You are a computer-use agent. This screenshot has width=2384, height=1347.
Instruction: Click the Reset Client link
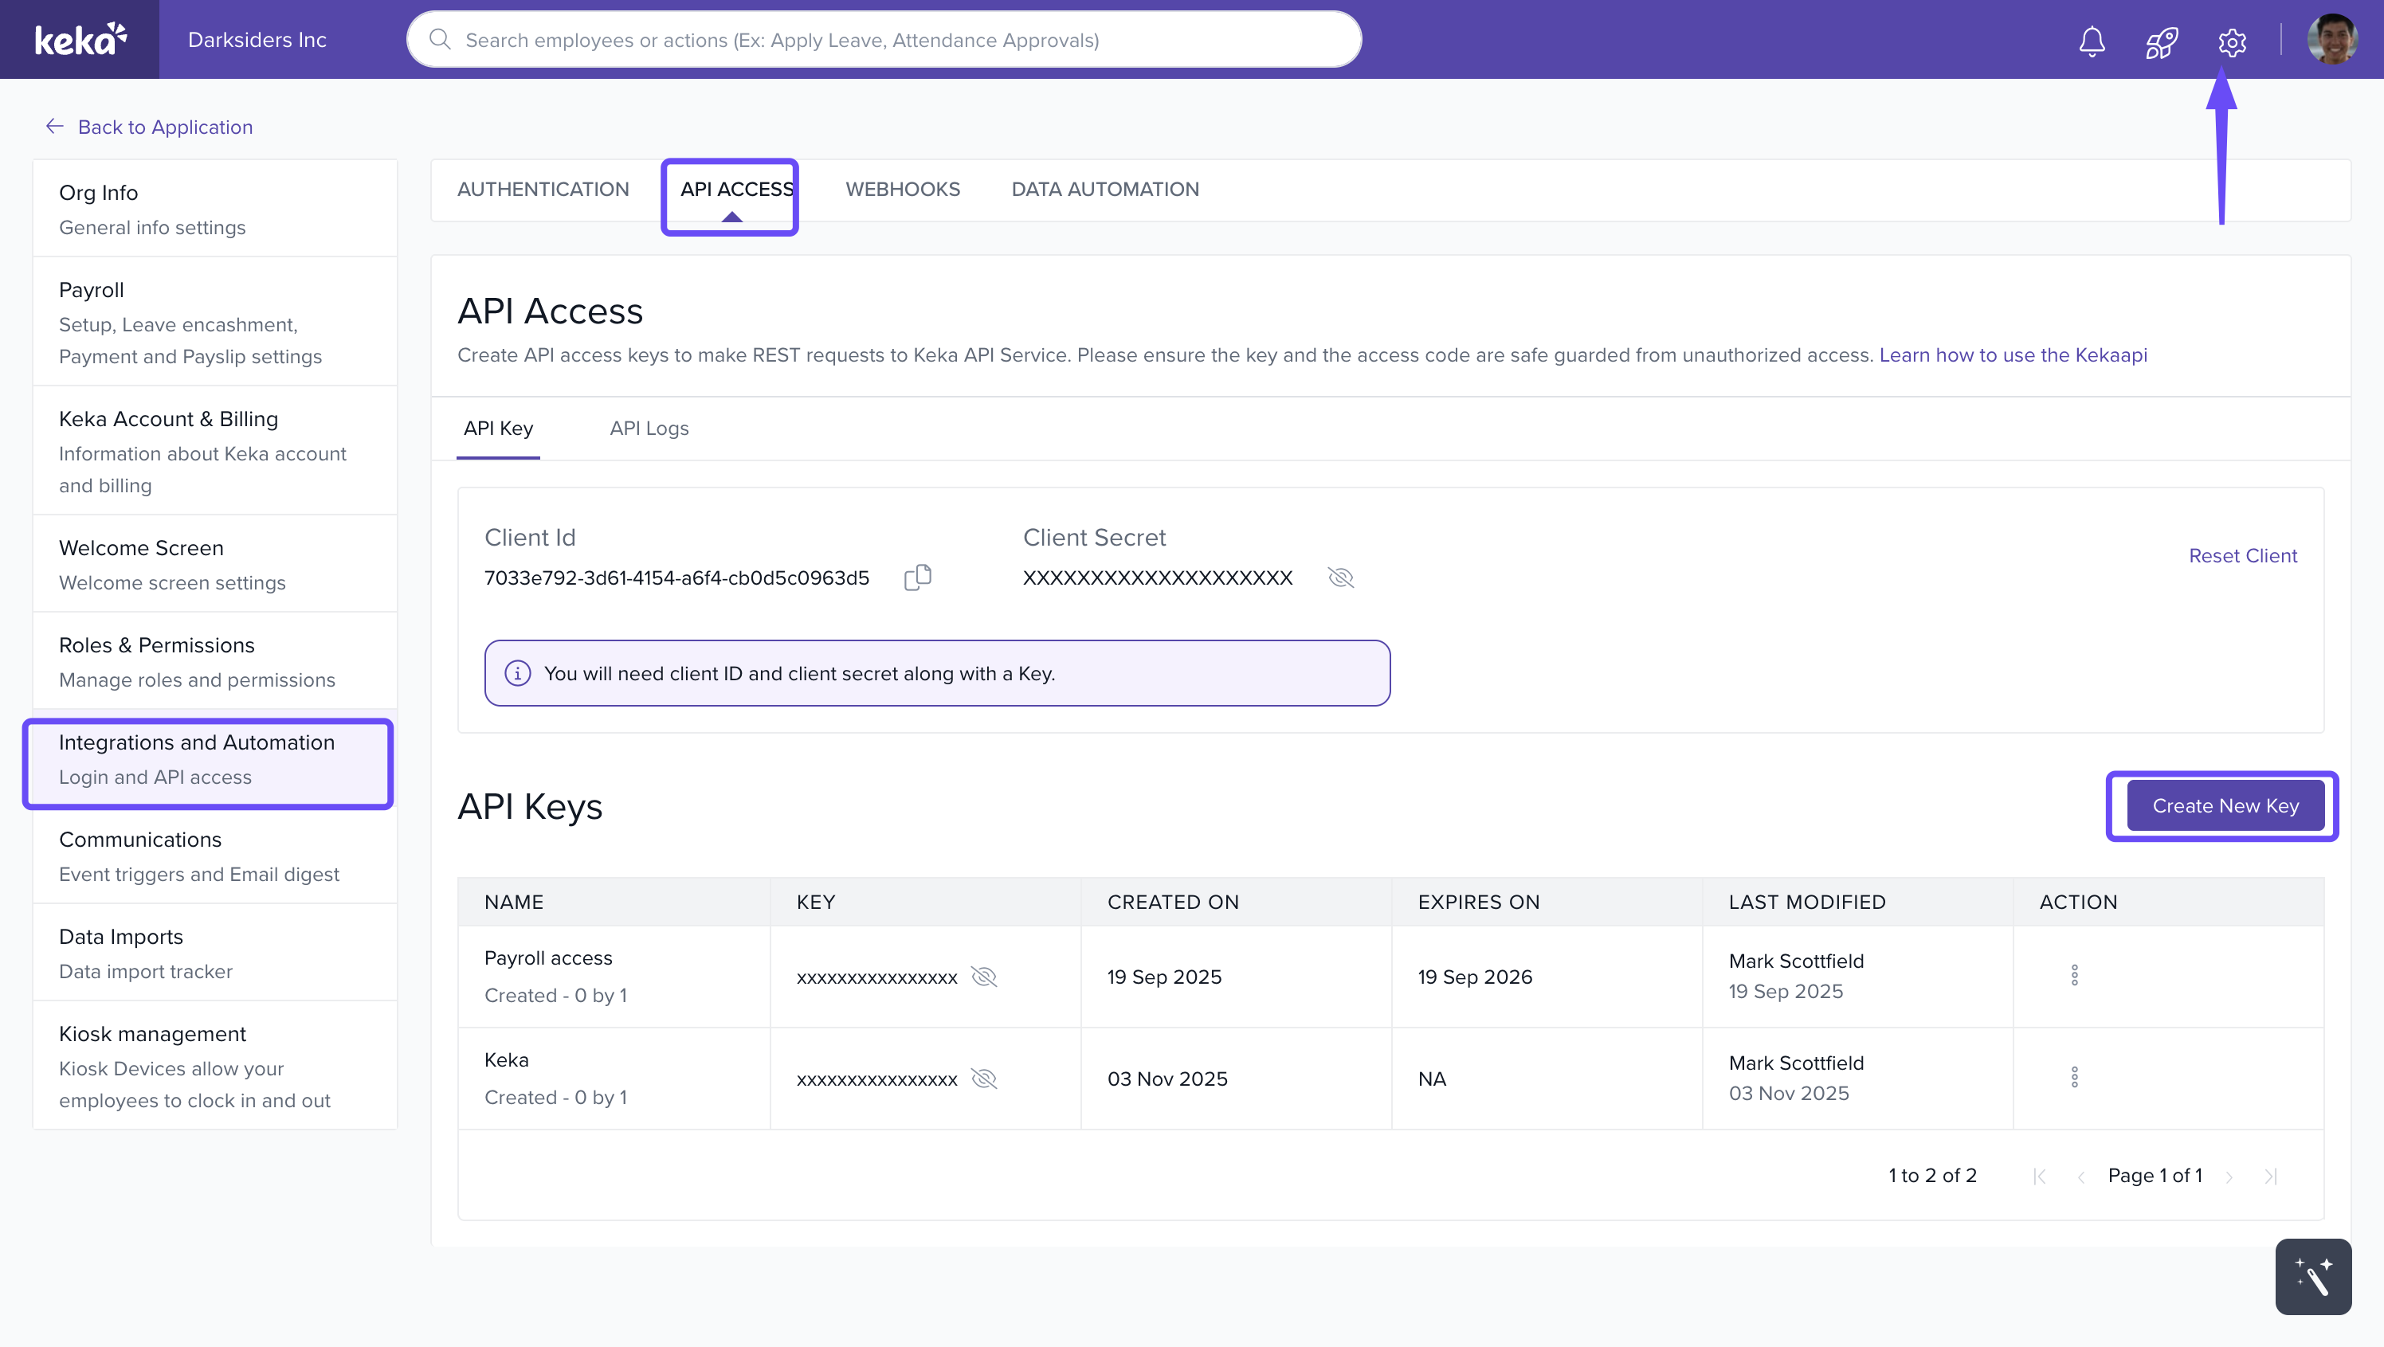tap(2242, 556)
